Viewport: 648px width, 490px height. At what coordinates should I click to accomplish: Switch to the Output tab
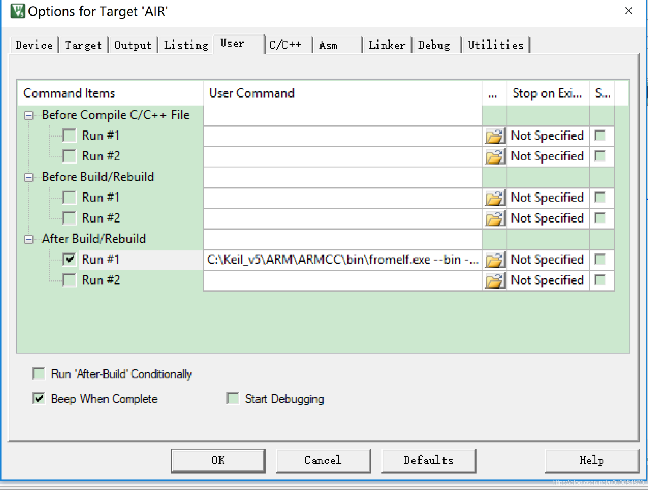(133, 45)
